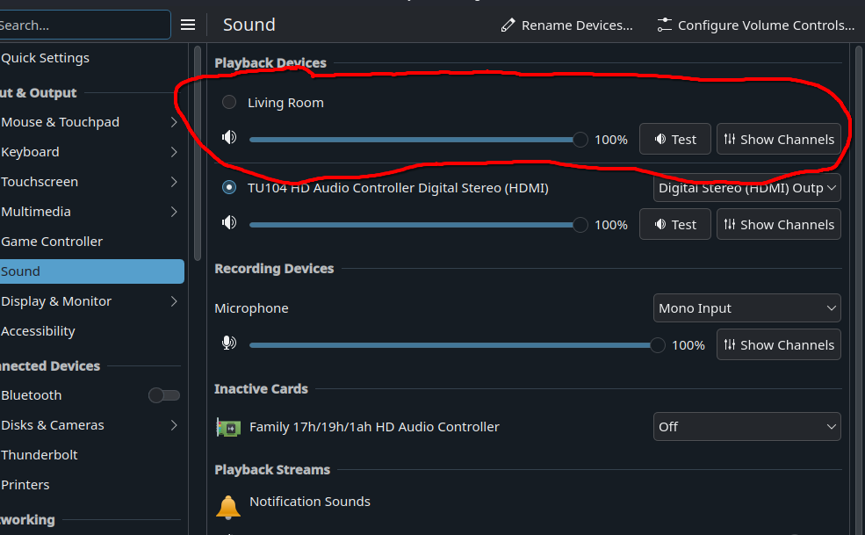The height and width of the screenshot is (535, 865).
Task: Select Living Room as playback device
Action: 229,102
